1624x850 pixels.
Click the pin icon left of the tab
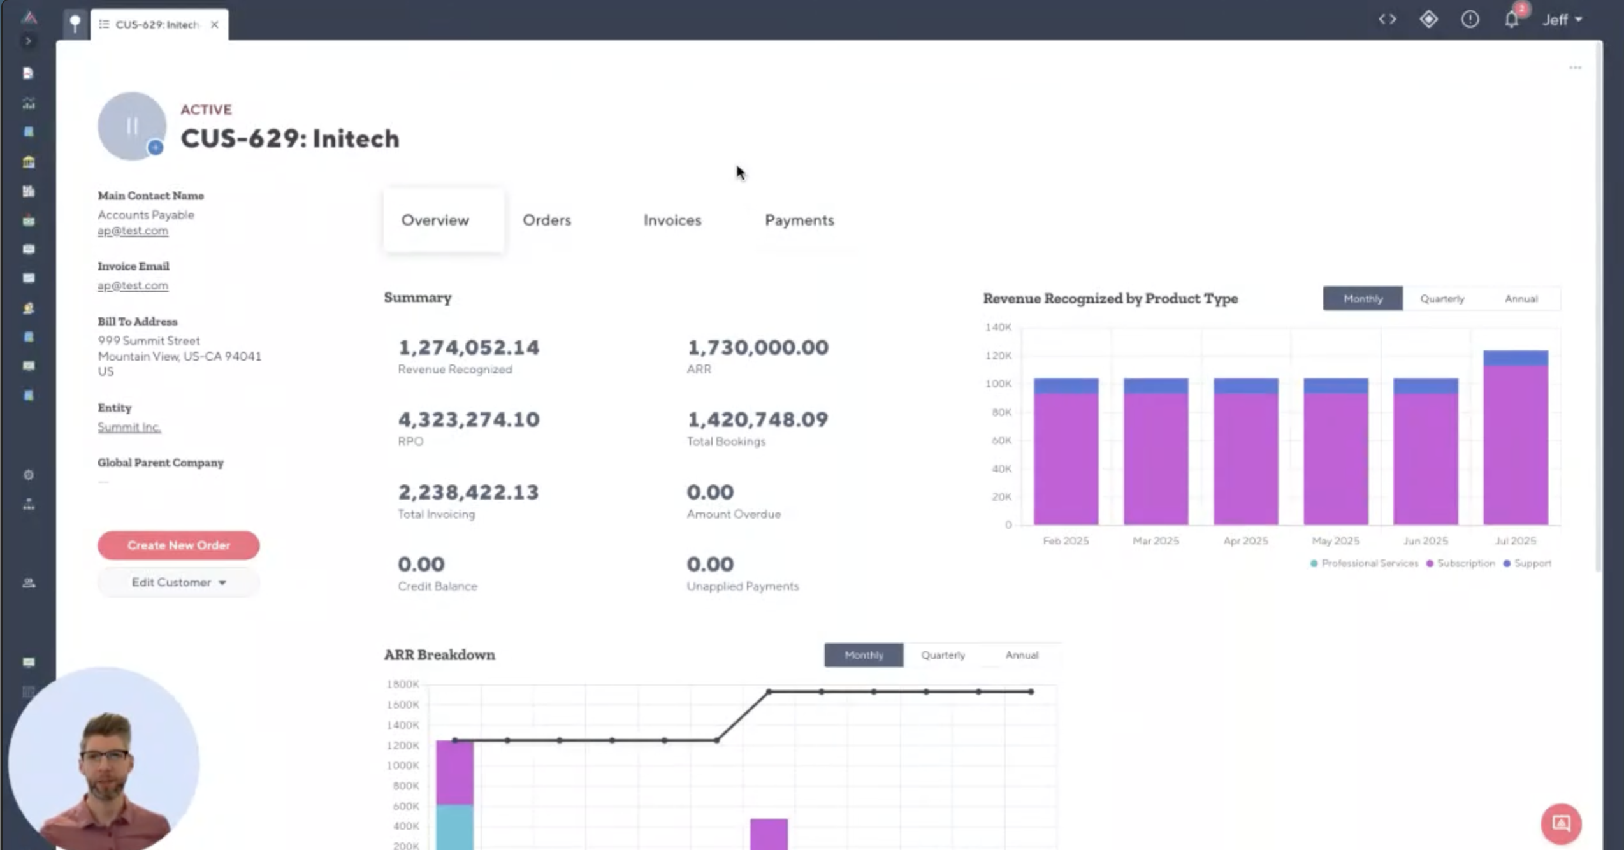pos(75,24)
